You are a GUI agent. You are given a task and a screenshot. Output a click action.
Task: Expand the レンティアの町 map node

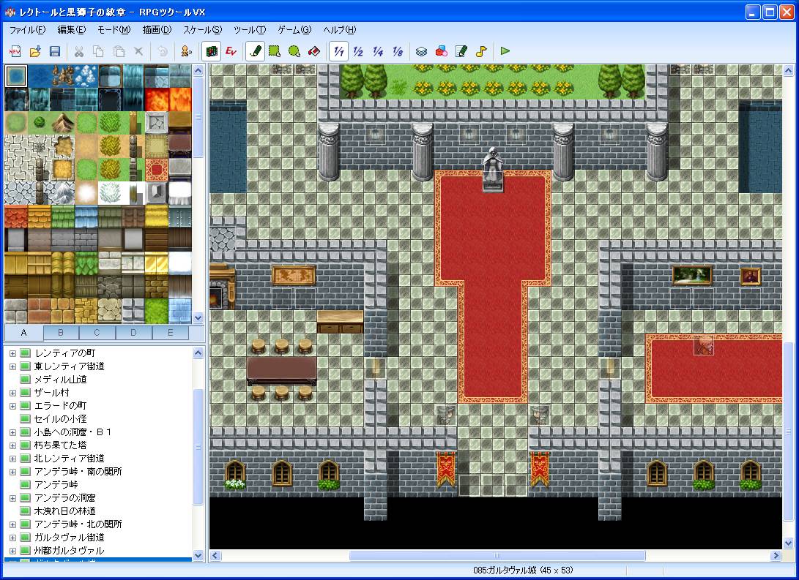pyautogui.click(x=12, y=353)
